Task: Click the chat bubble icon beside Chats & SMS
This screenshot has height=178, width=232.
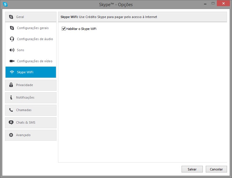Action: pyautogui.click(x=11, y=122)
